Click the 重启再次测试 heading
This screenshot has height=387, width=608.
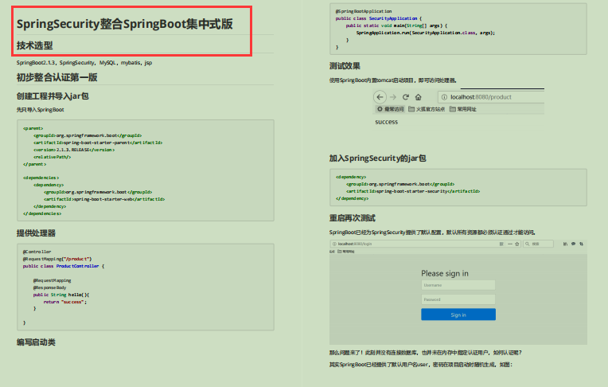(x=352, y=217)
